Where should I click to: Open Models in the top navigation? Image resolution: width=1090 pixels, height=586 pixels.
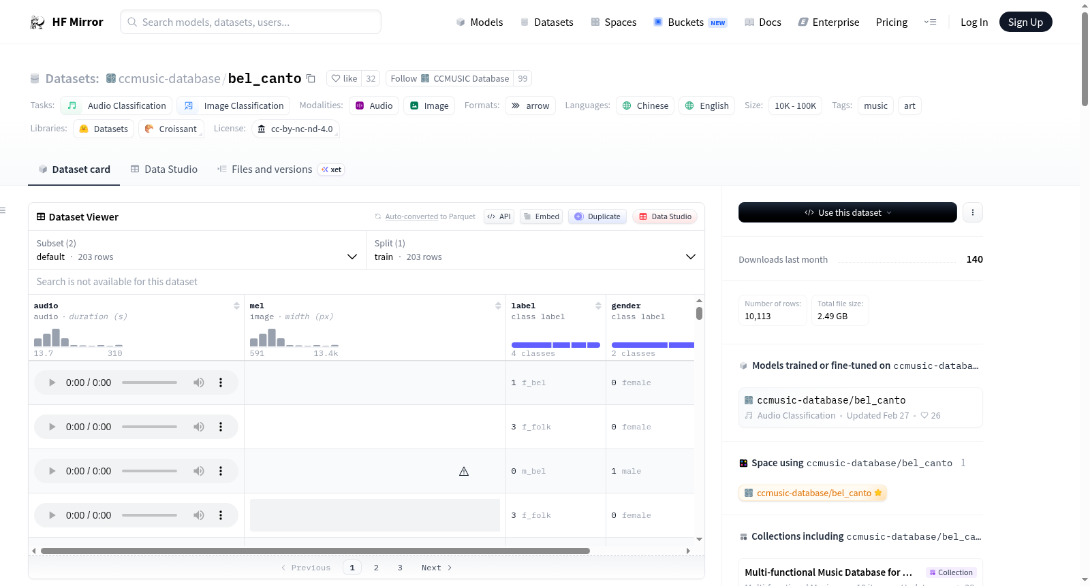(480, 22)
